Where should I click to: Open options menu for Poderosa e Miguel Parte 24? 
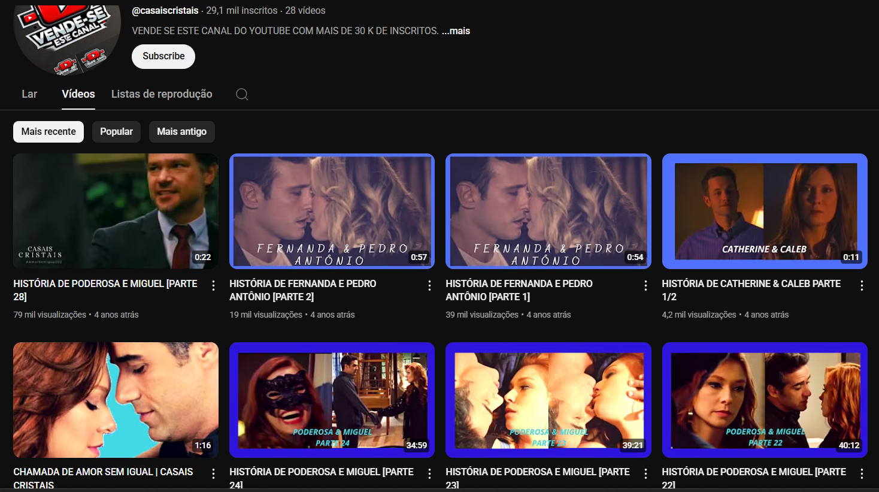point(429,474)
